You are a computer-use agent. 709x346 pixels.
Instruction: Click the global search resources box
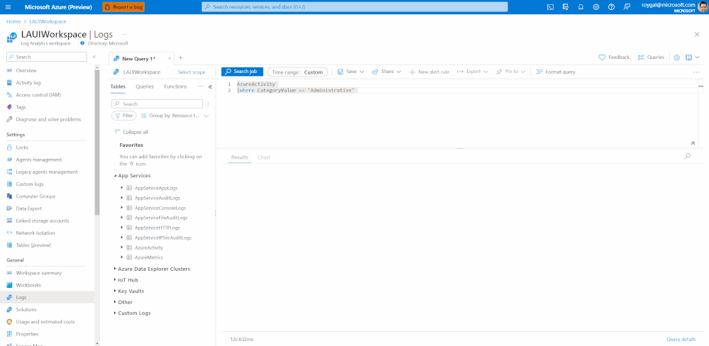tap(355, 7)
